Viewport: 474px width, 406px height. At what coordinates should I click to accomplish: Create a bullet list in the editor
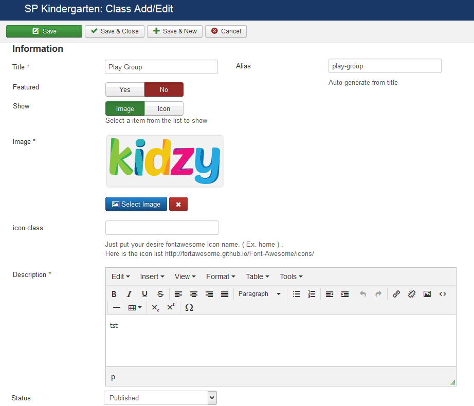(x=296, y=294)
